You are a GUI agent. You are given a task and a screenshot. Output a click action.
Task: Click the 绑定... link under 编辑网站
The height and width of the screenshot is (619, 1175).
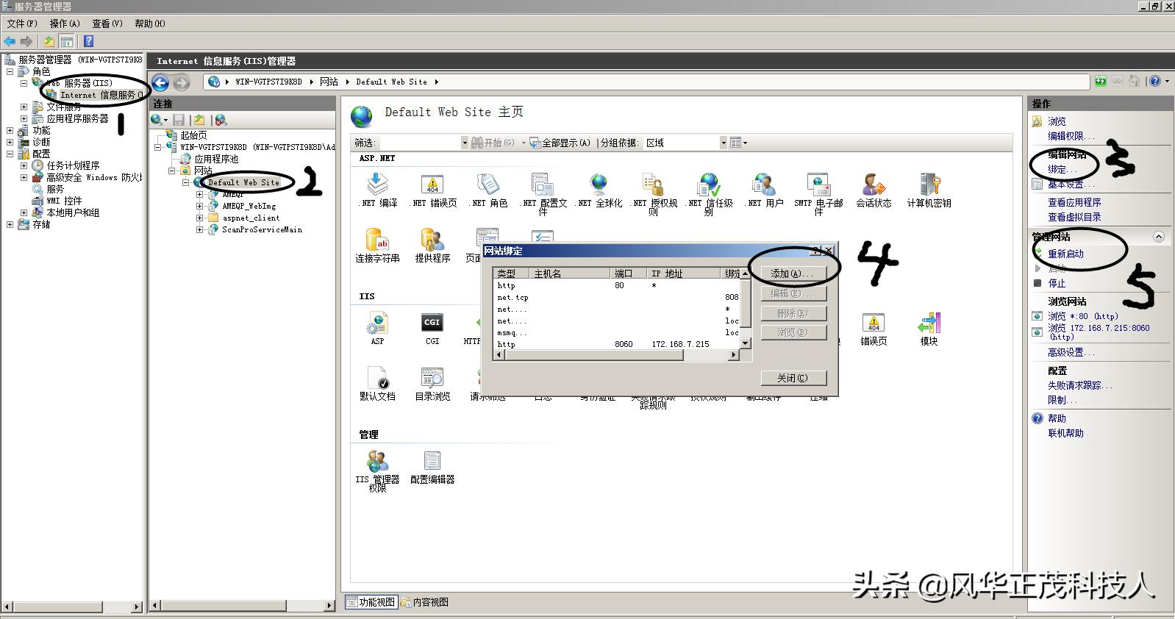tap(1062, 169)
